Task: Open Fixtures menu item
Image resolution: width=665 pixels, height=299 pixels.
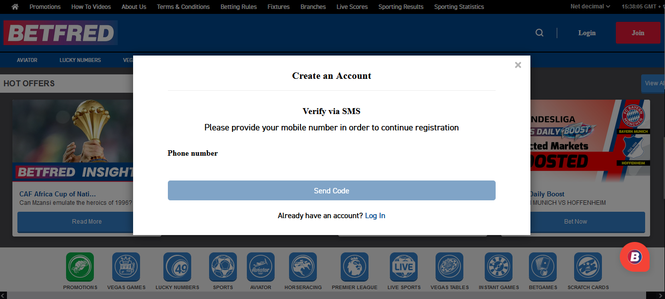Action: click(x=279, y=6)
